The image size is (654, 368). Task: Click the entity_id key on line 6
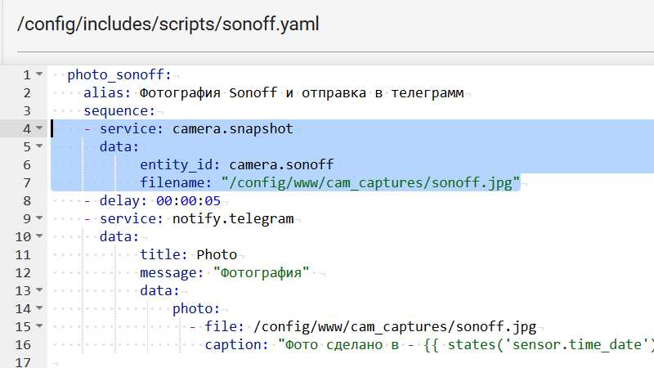180,164
